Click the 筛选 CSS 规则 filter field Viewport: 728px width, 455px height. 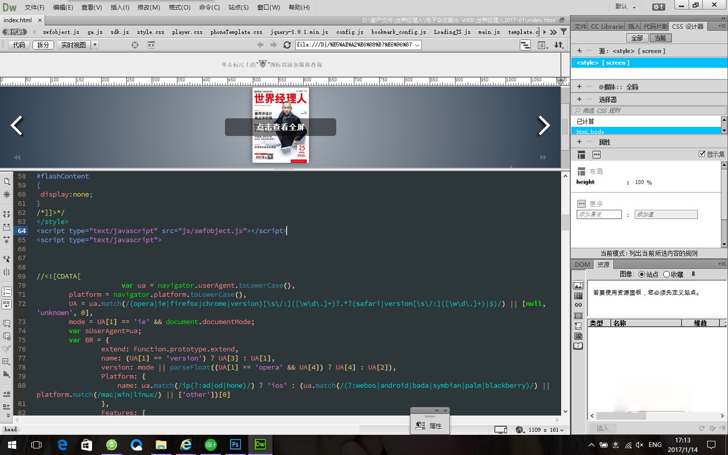(649, 110)
